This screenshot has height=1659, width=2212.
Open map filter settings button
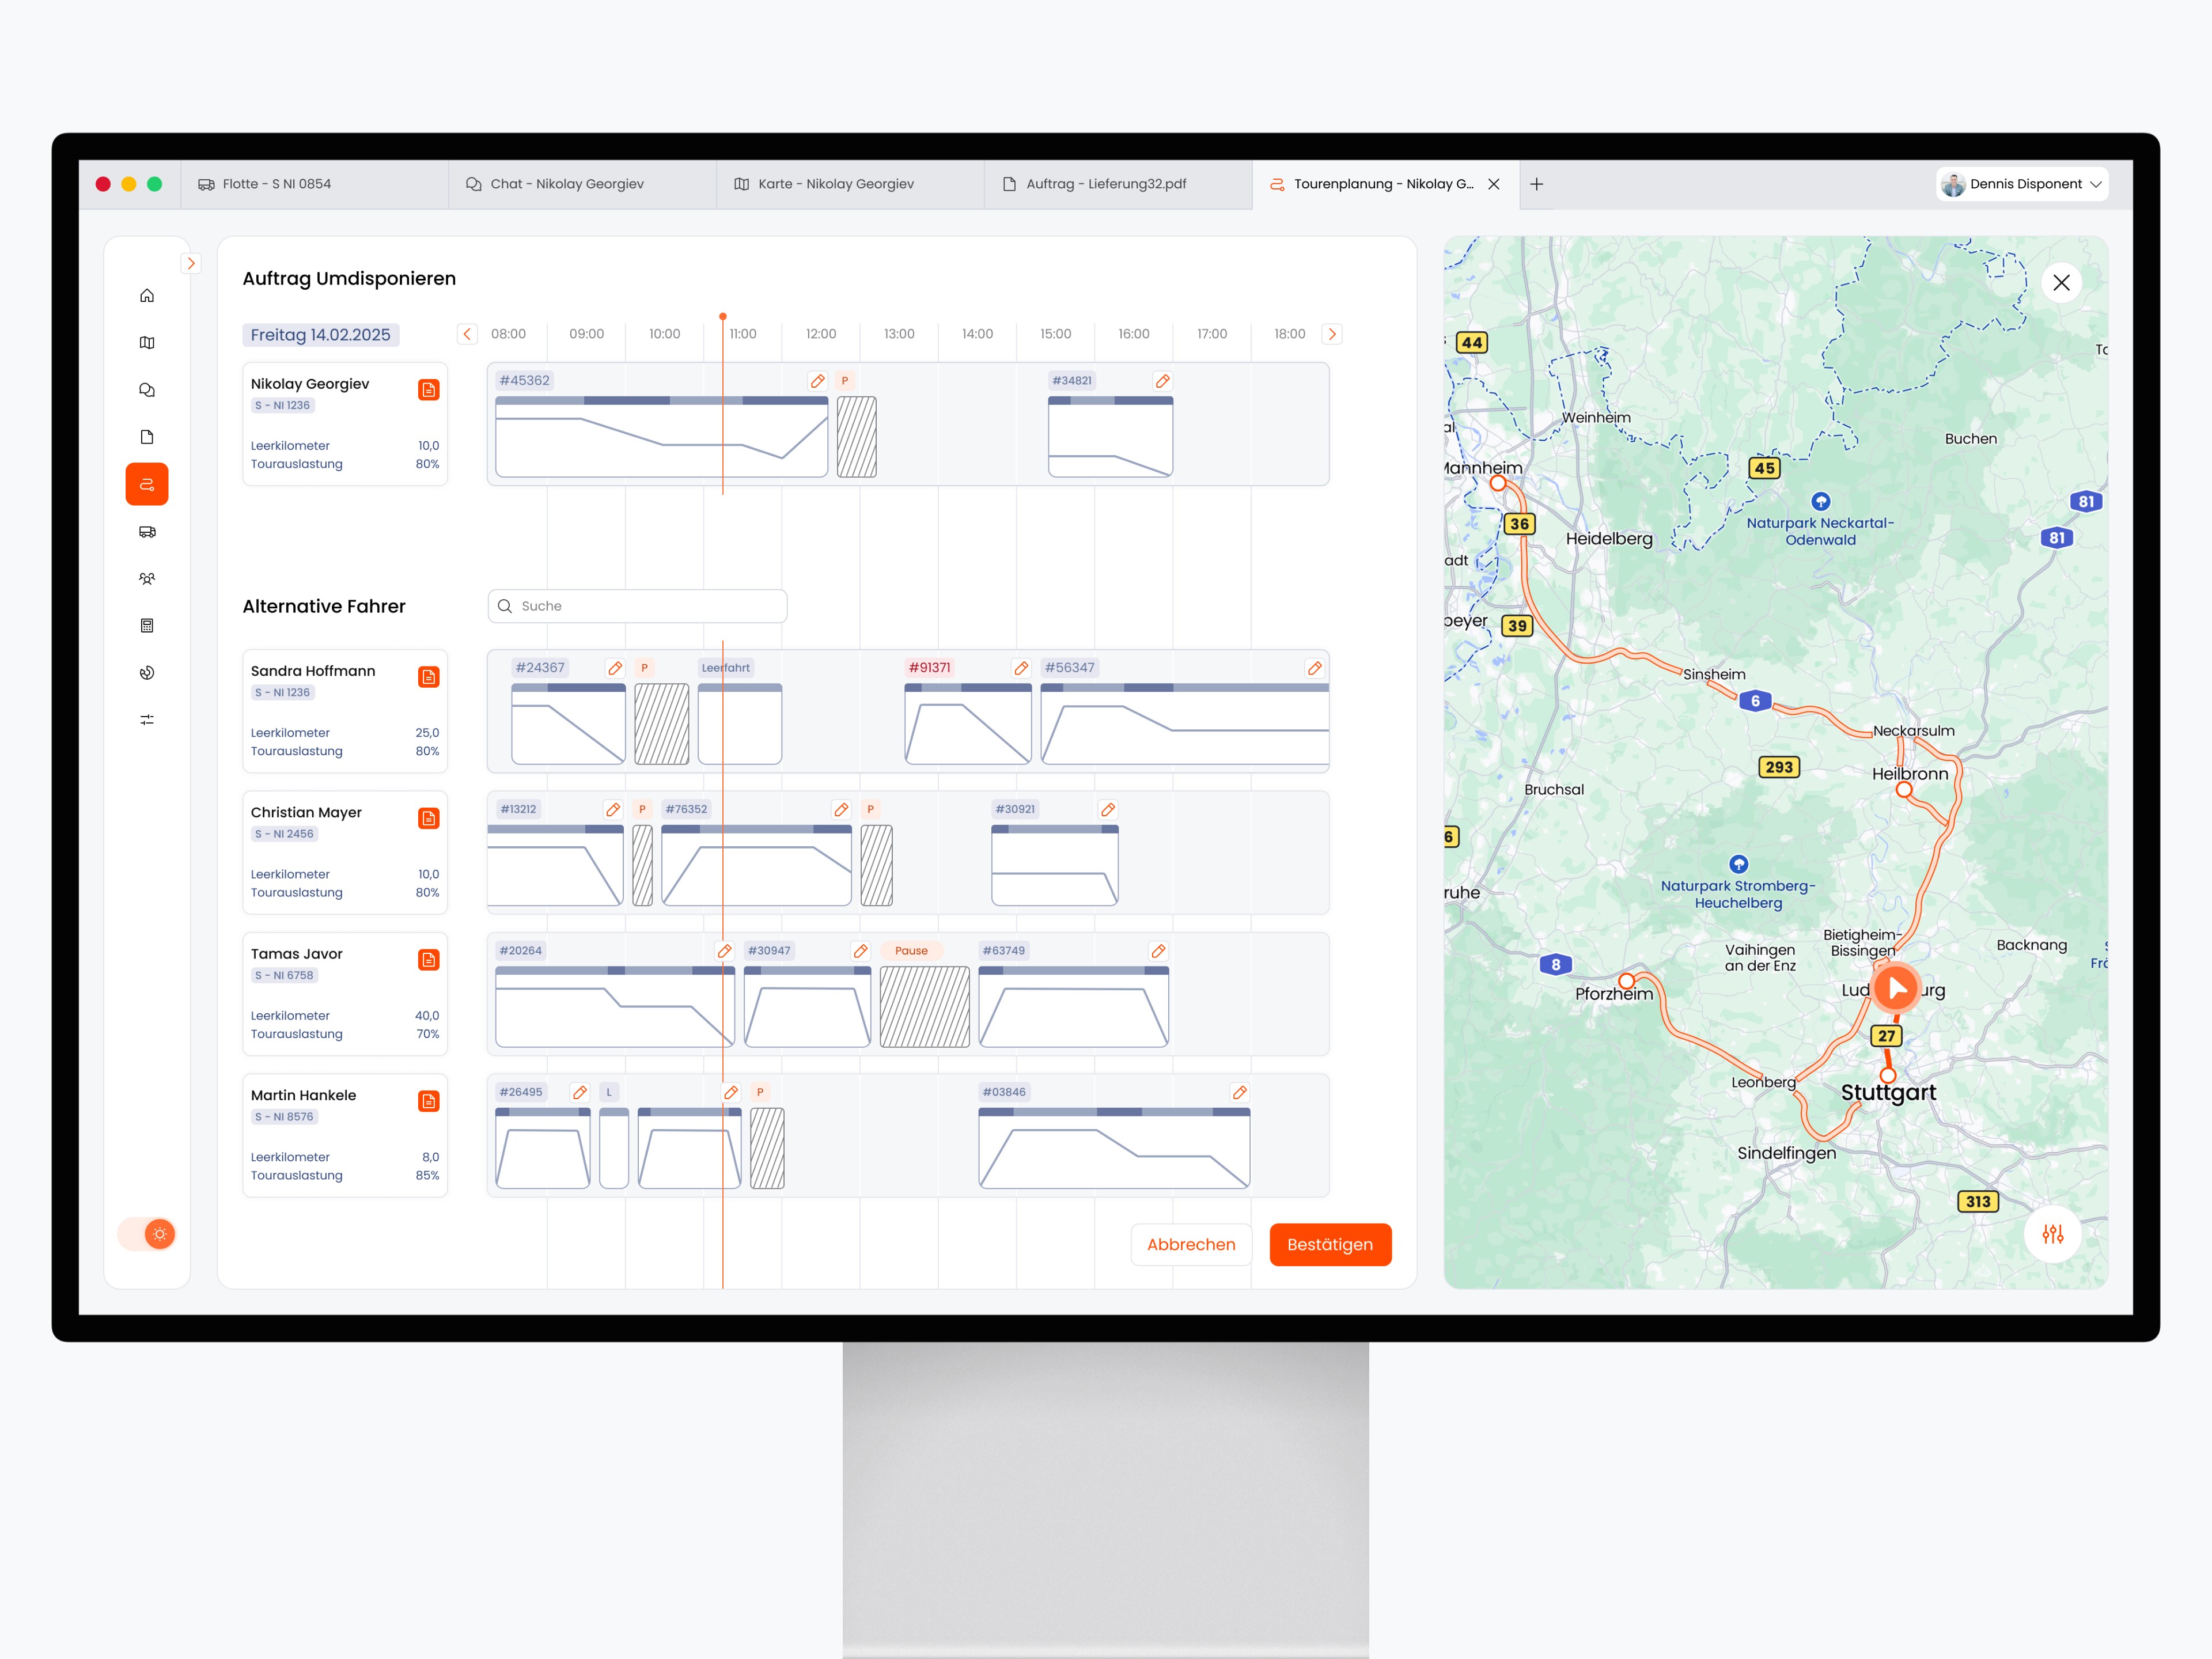[x=2052, y=1234]
